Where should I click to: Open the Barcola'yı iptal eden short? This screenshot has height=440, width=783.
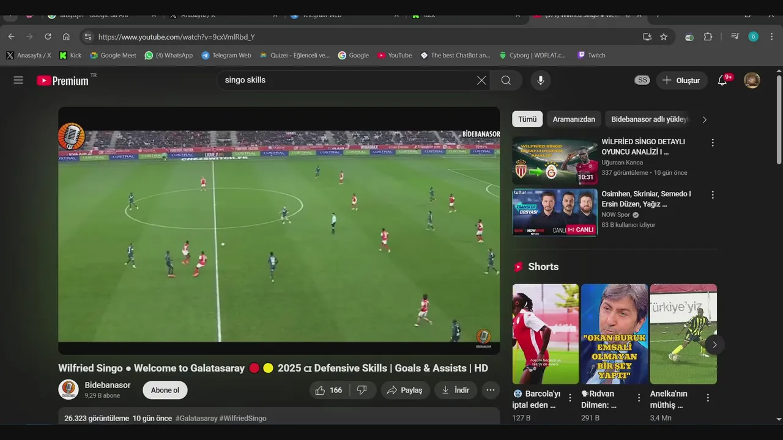pyautogui.click(x=545, y=334)
